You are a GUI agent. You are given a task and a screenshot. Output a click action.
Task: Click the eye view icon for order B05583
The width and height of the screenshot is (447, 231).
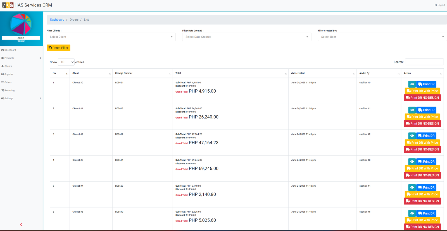point(412,187)
